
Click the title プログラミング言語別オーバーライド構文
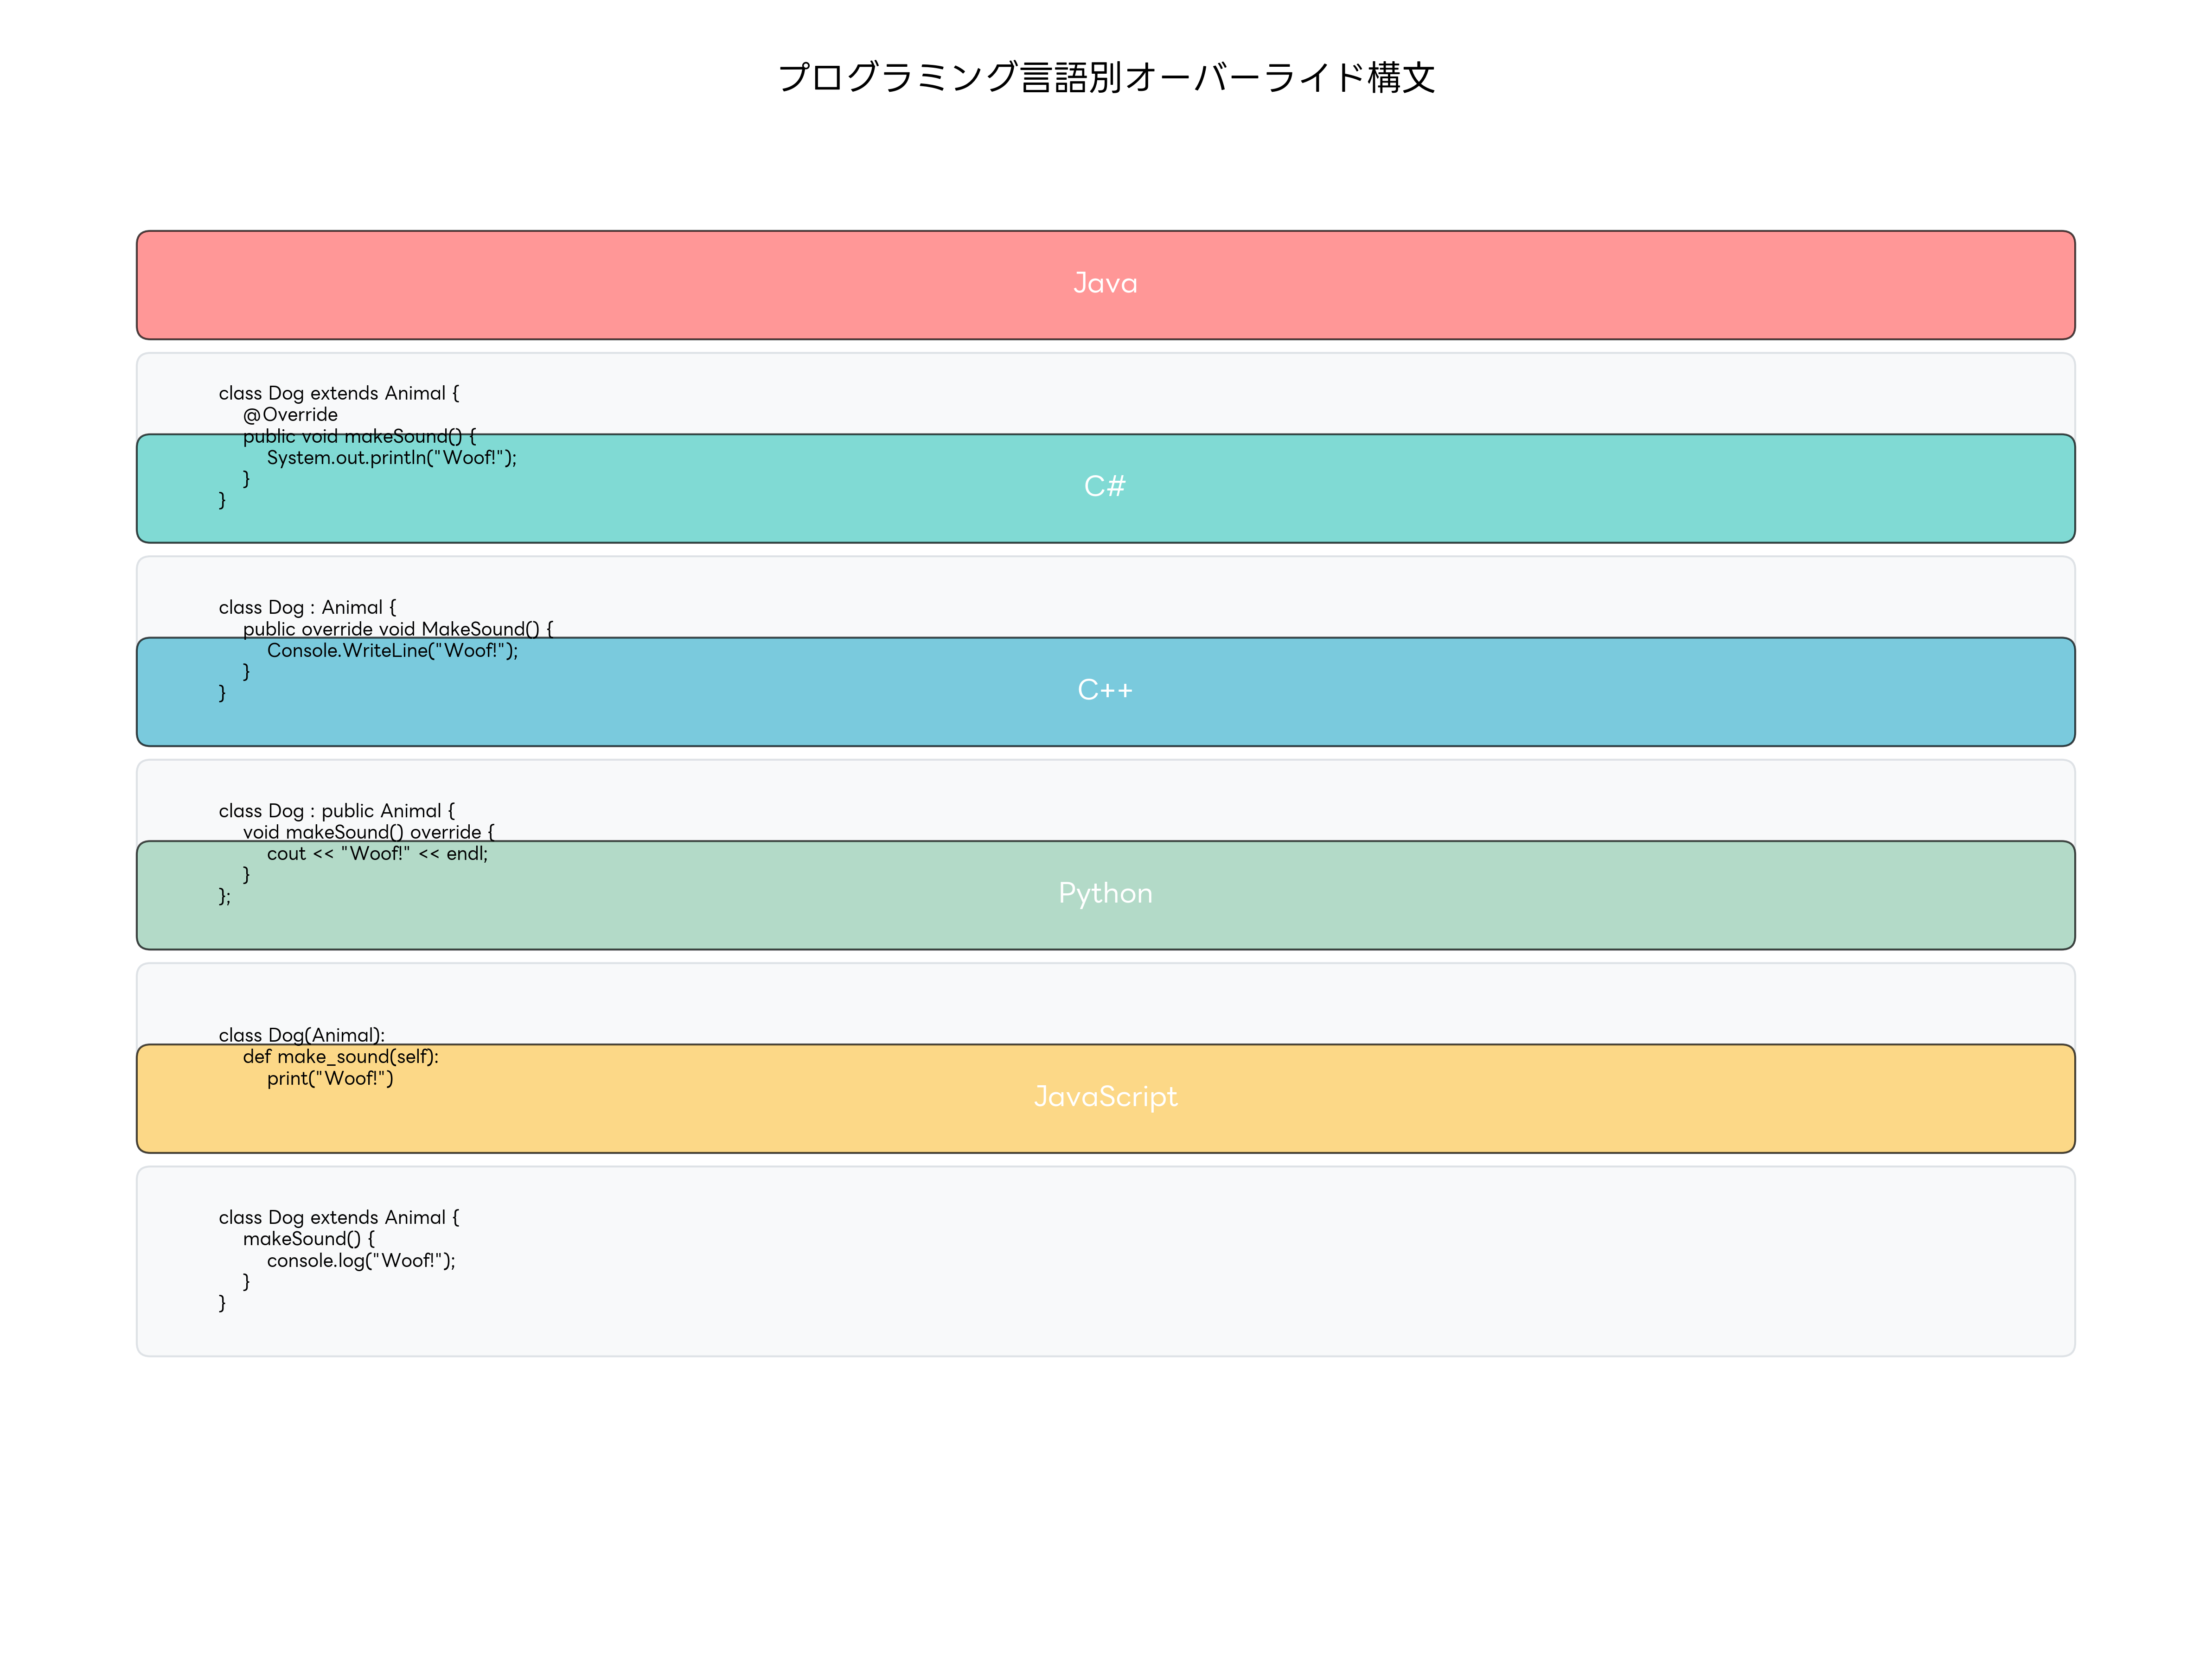point(1106,77)
